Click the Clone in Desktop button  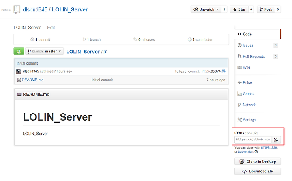[x=258, y=162]
